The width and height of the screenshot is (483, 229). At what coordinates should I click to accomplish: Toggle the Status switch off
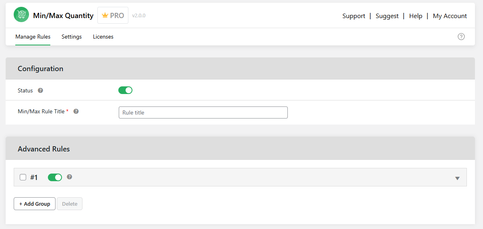tap(125, 90)
